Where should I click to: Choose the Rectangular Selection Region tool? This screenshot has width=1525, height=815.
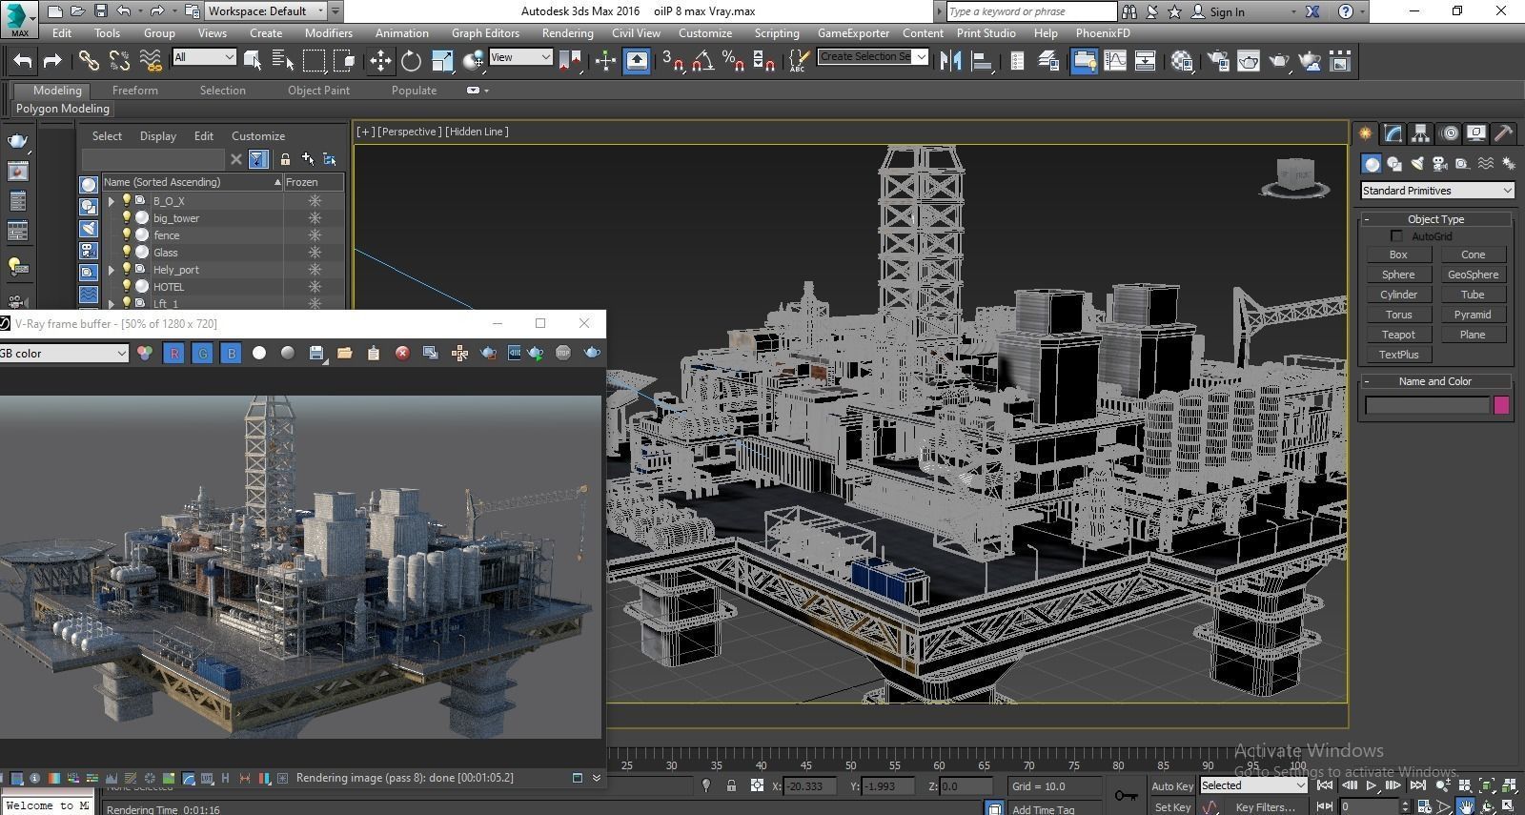(x=314, y=61)
